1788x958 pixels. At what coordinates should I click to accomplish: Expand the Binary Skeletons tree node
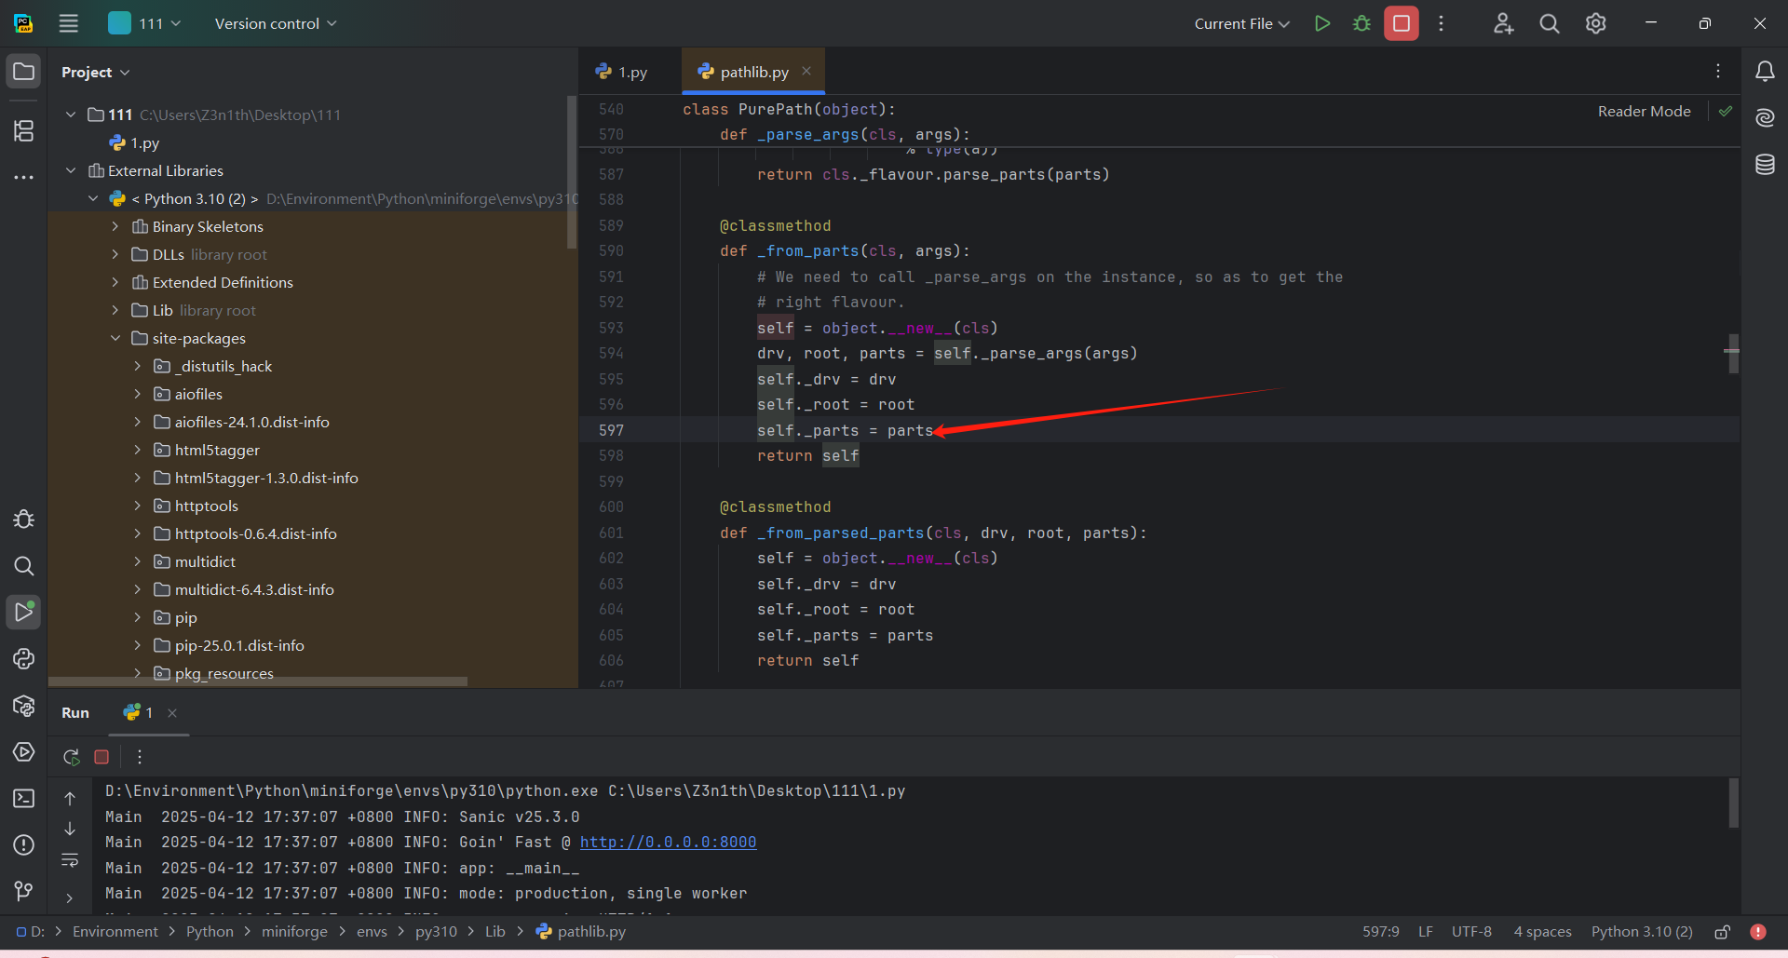115,227
